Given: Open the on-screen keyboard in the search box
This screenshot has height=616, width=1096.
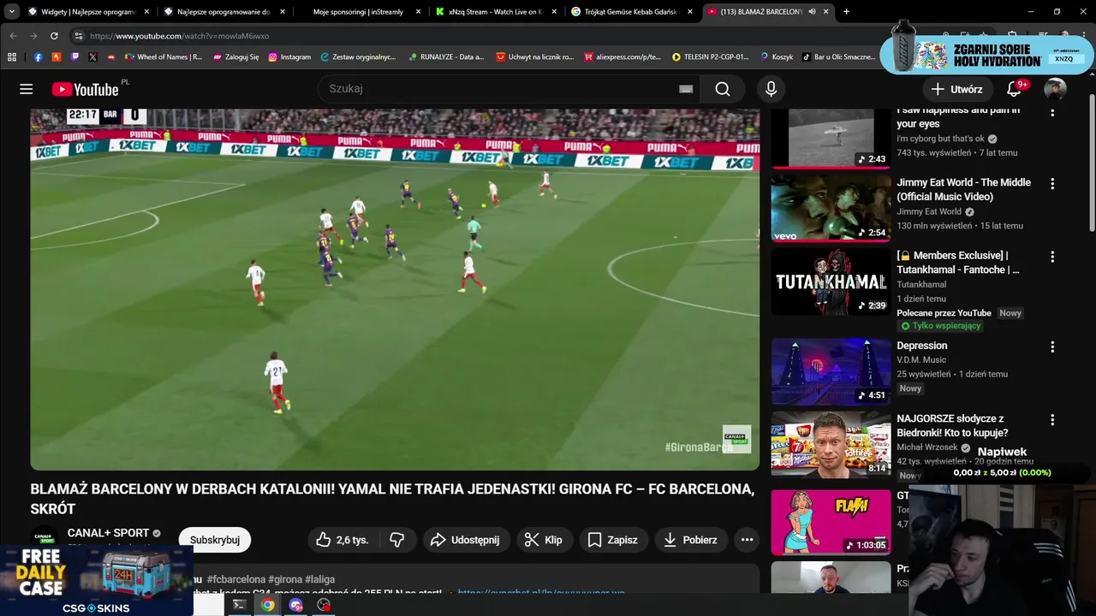Looking at the screenshot, I should point(686,89).
